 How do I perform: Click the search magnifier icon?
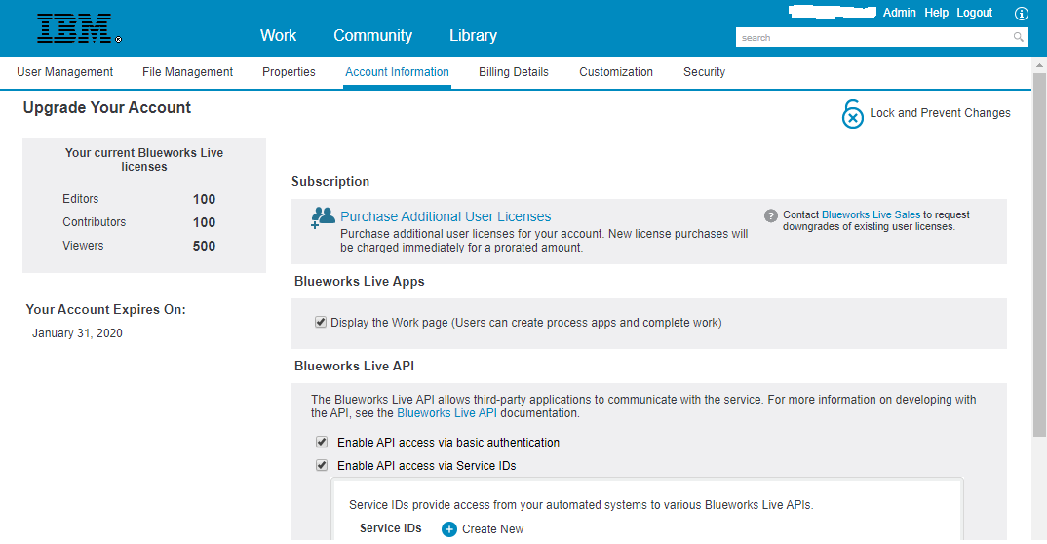pyautogui.click(x=1019, y=37)
